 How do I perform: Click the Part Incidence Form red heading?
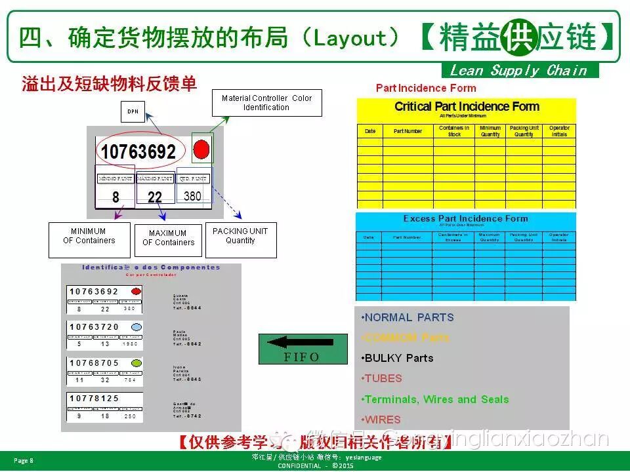tap(426, 88)
